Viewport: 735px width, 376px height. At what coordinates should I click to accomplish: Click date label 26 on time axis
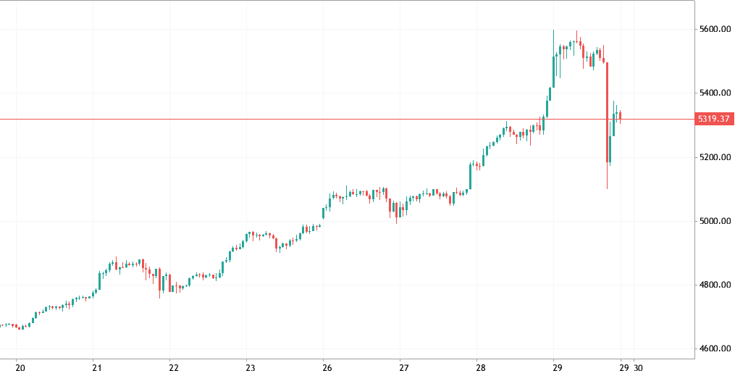click(x=327, y=367)
